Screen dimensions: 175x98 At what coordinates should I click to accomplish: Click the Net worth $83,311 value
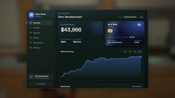point(77,42)
